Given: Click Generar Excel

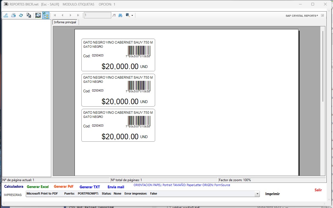Looking at the screenshot, I should tap(38, 187).
